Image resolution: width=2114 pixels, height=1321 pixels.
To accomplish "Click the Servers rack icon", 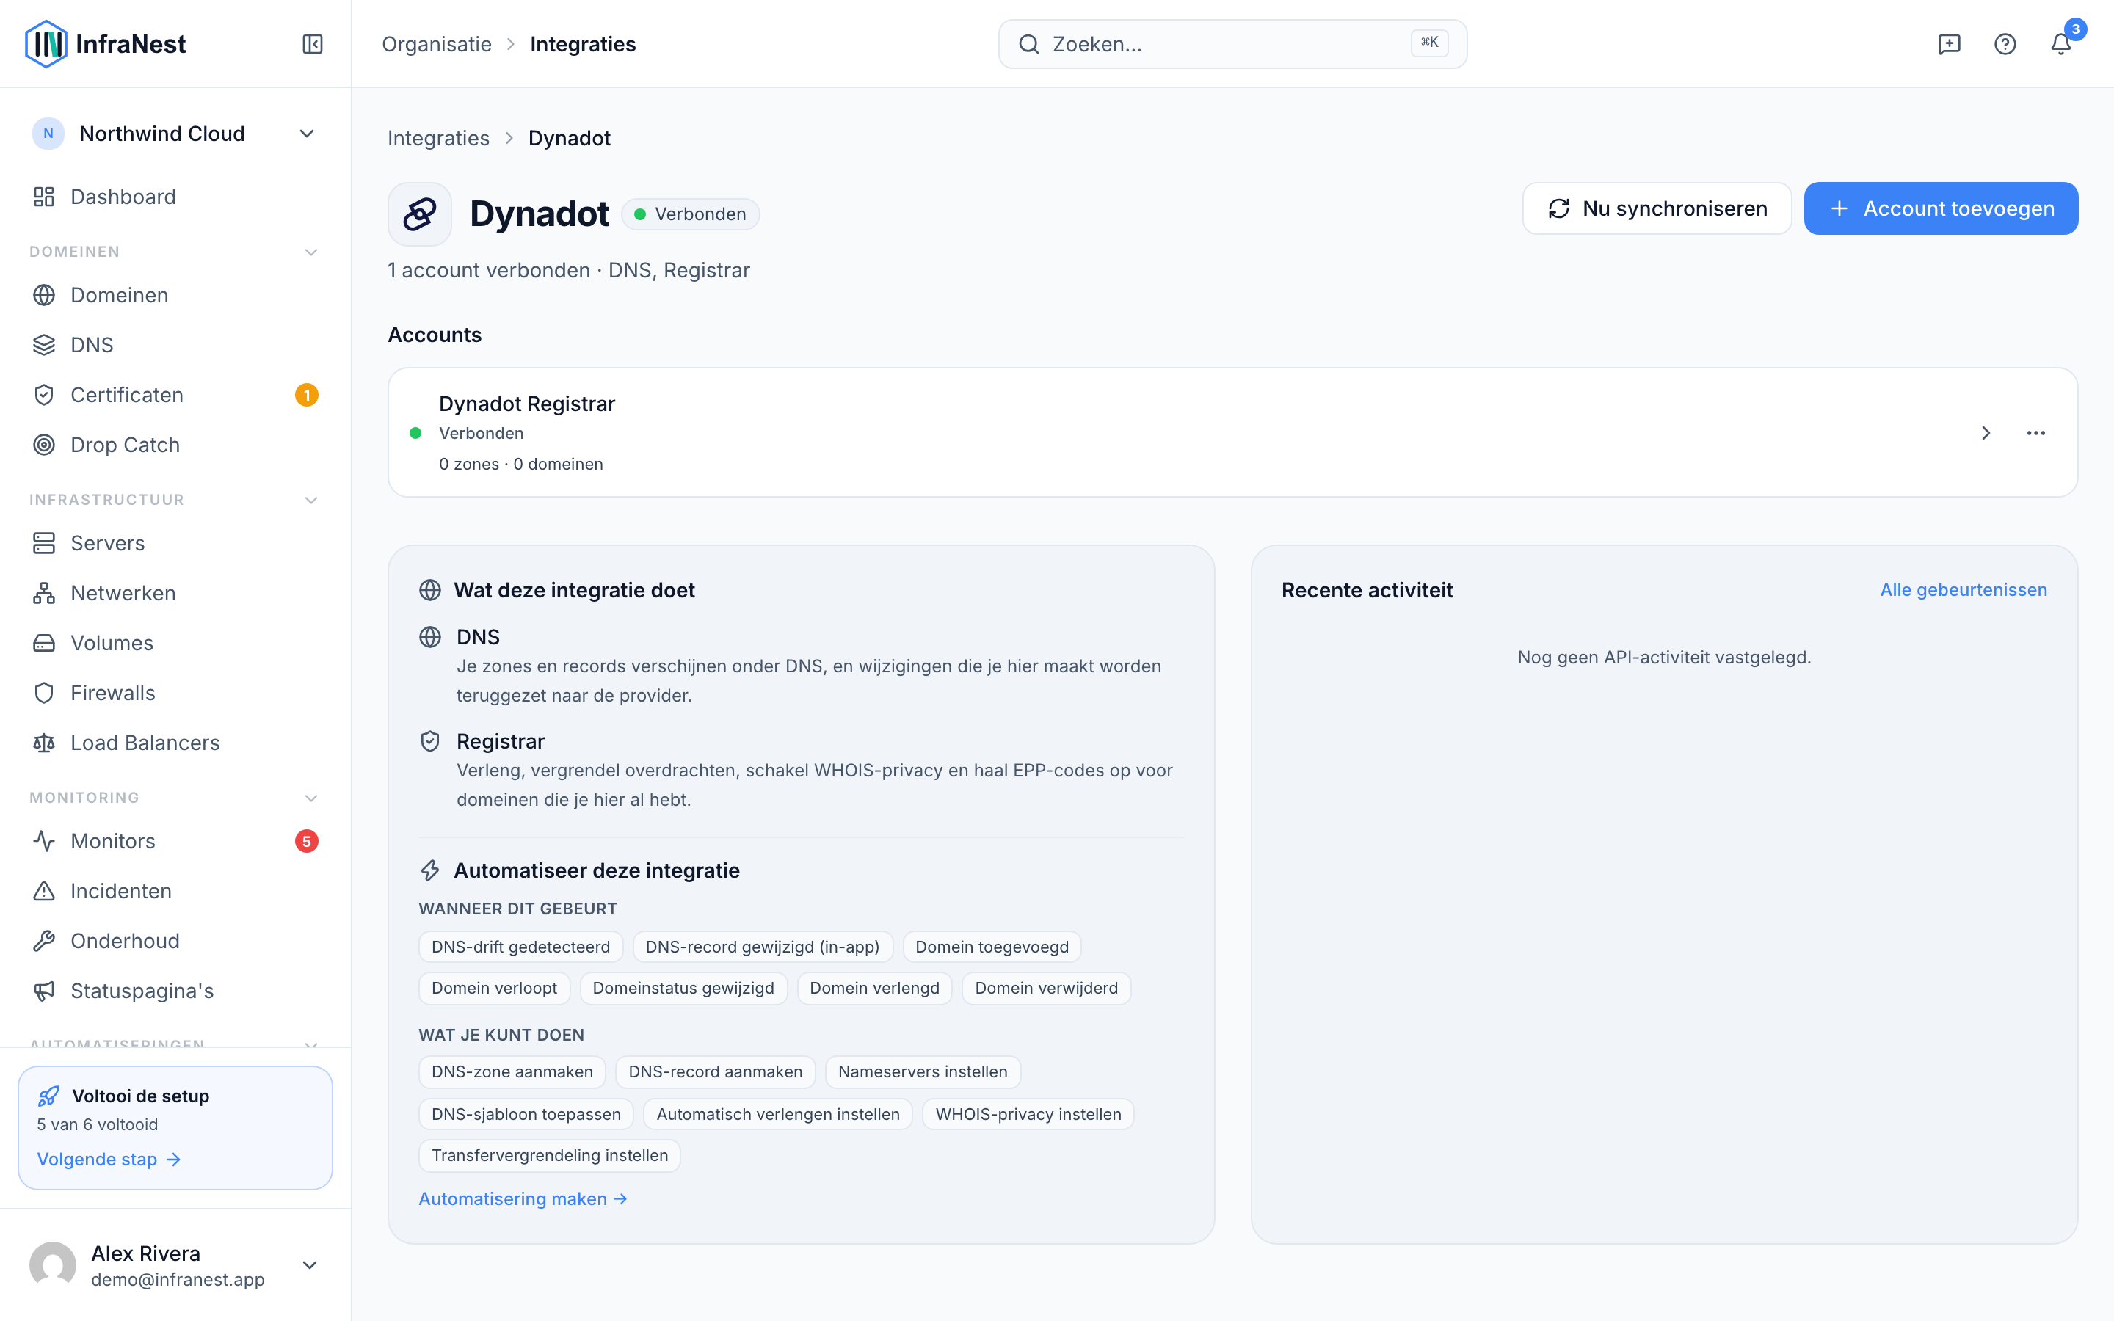I will [x=44, y=543].
